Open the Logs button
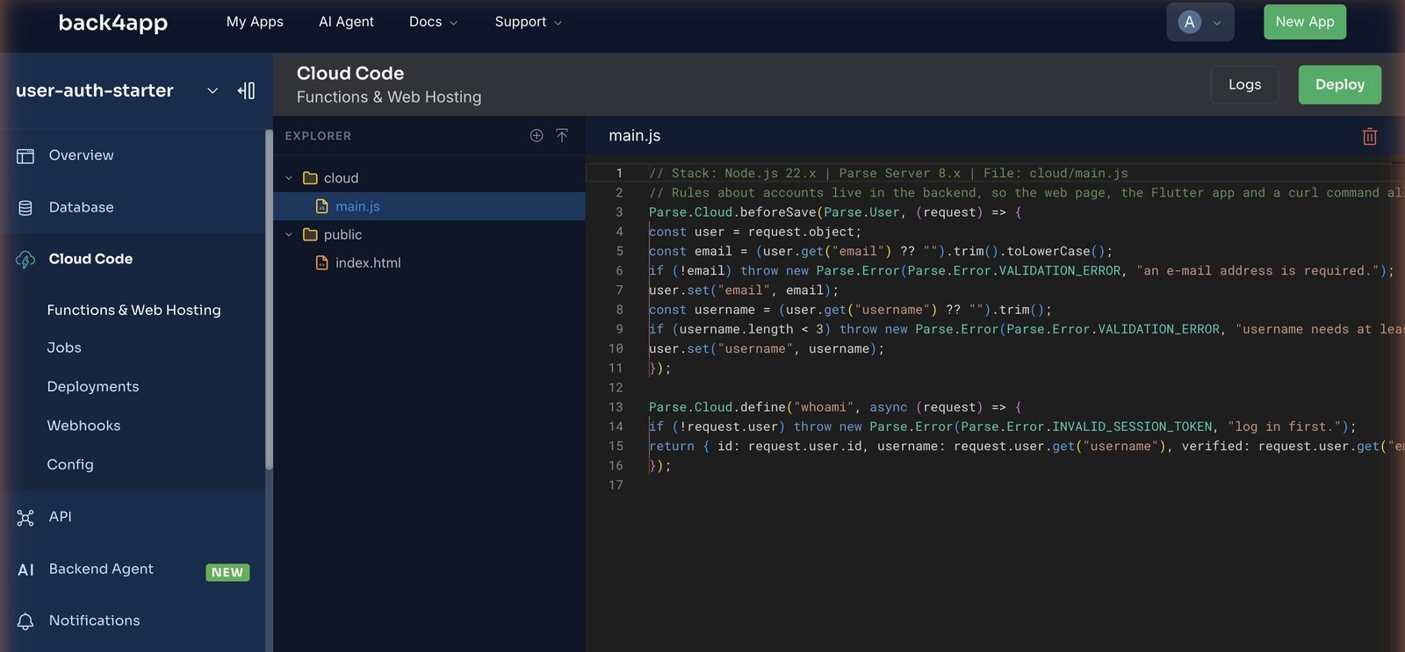1405x652 pixels. click(x=1244, y=84)
